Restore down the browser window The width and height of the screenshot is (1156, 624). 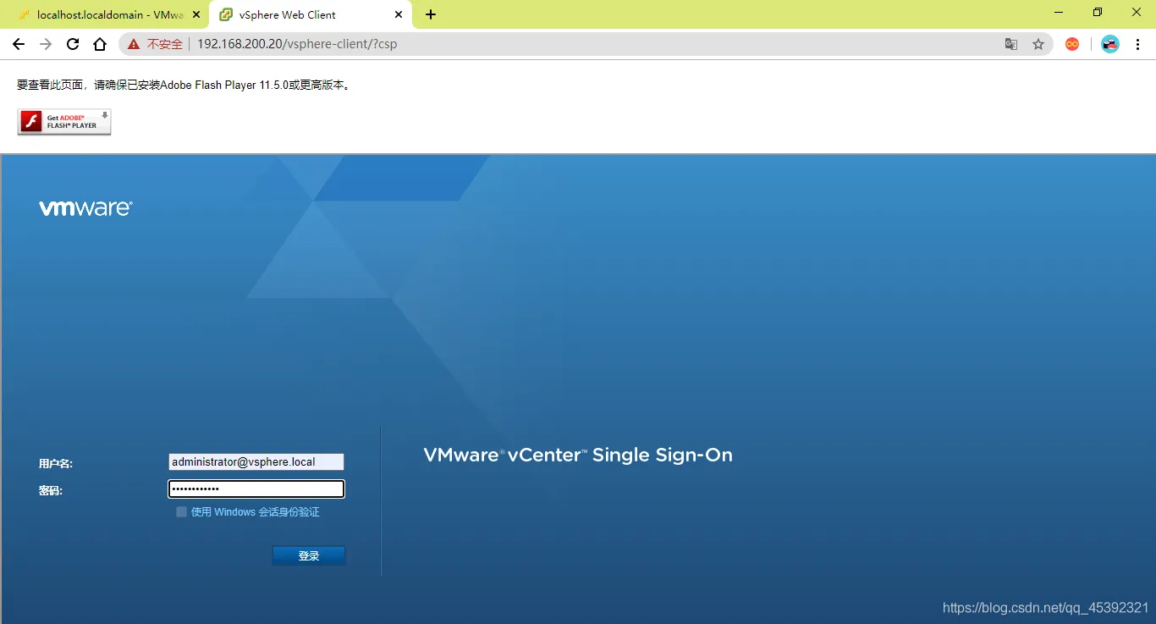1098,13
